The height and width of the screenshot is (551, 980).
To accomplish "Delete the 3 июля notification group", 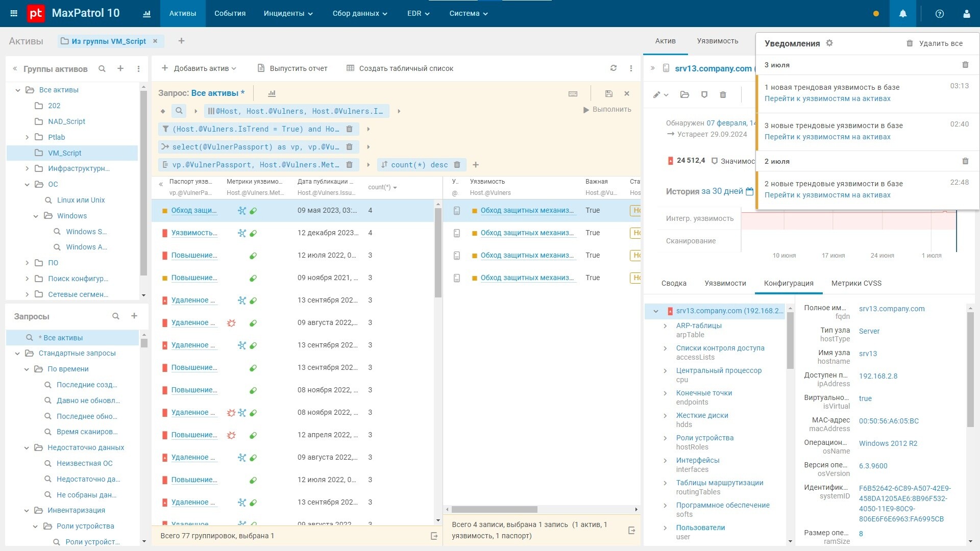I will [x=965, y=65].
